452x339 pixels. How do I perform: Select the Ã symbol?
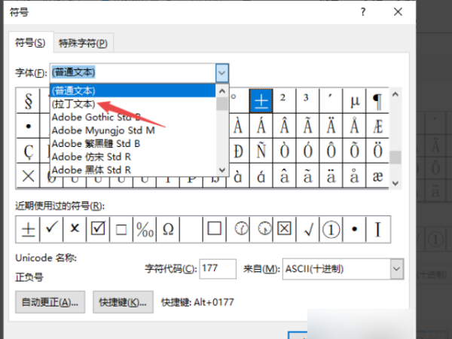(307, 126)
